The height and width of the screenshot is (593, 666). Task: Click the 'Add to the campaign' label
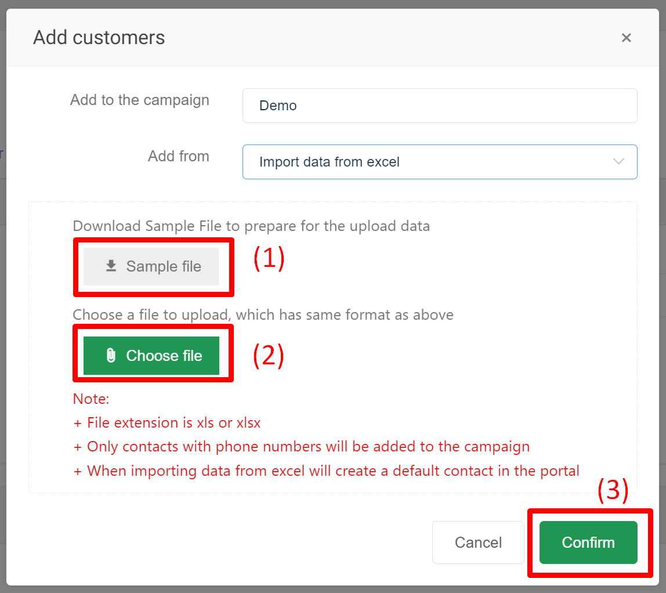tap(139, 100)
